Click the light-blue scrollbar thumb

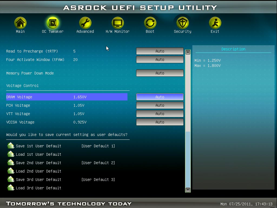[x=188, y=160]
